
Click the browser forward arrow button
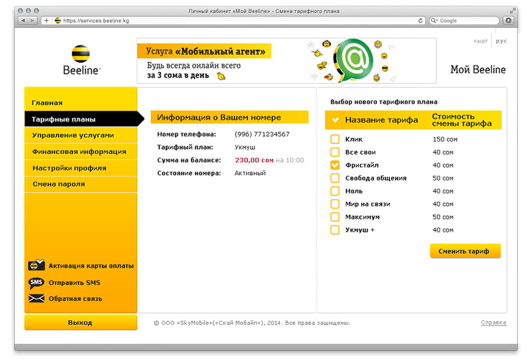click(x=33, y=21)
